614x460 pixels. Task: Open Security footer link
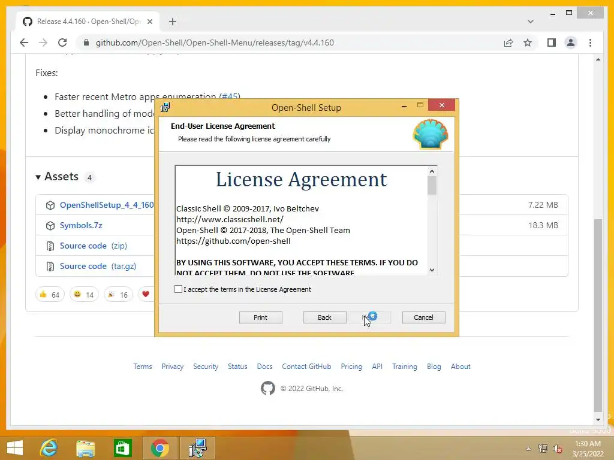tap(206, 367)
